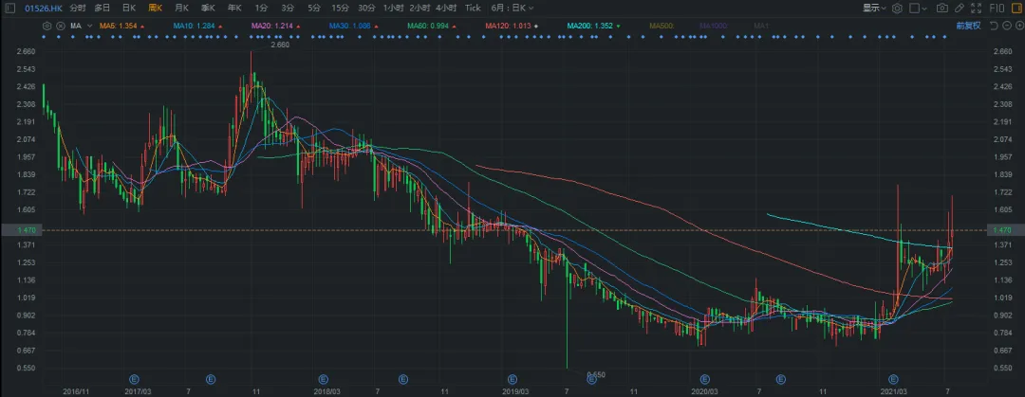Enter fullscreen with the expand arrows icon
Viewport: 1025px width, 397px height.
pyautogui.click(x=976, y=8)
